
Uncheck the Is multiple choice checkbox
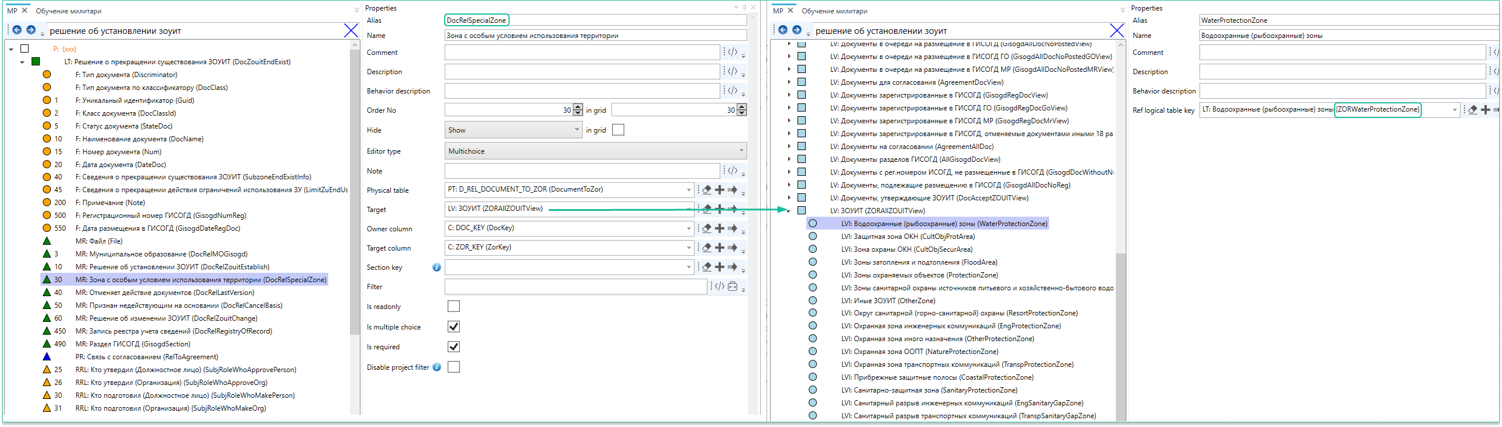[453, 327]
